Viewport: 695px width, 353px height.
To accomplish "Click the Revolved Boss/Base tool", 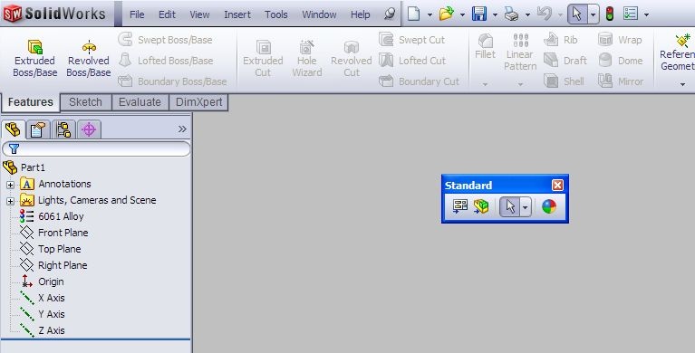I will point(89,59).
